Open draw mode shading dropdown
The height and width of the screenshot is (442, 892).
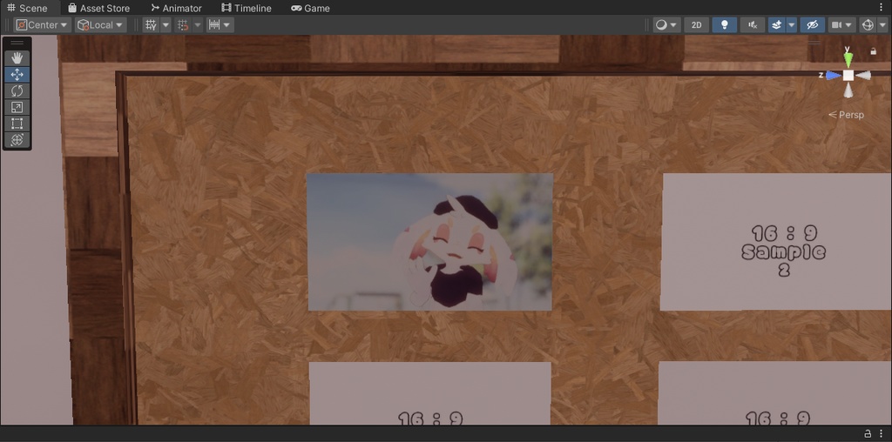tap(666, 25)
